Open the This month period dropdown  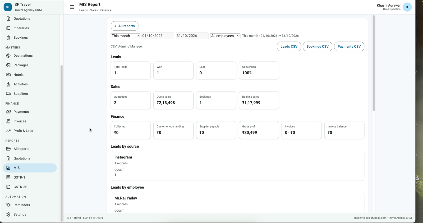click(x=125, y=36)
